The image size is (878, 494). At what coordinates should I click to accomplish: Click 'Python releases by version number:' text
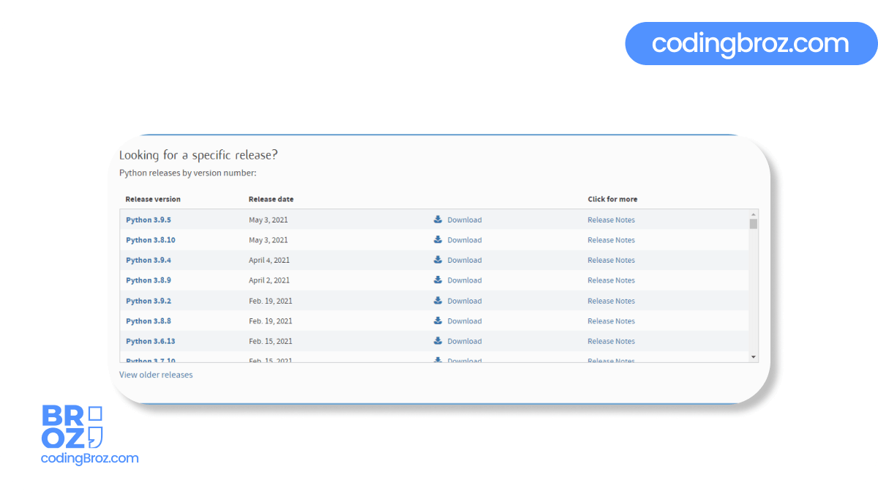(x=188, y=173)
